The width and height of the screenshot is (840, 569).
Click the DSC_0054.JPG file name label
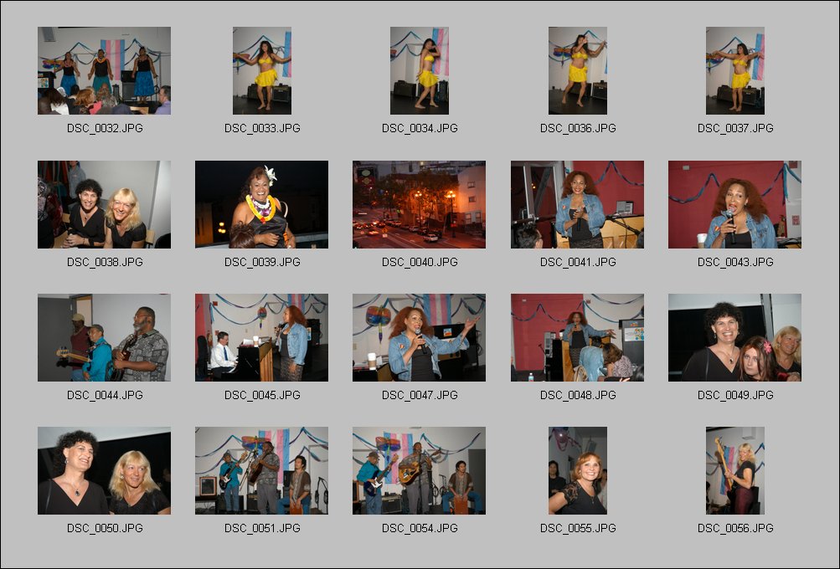tap(420, 528)
